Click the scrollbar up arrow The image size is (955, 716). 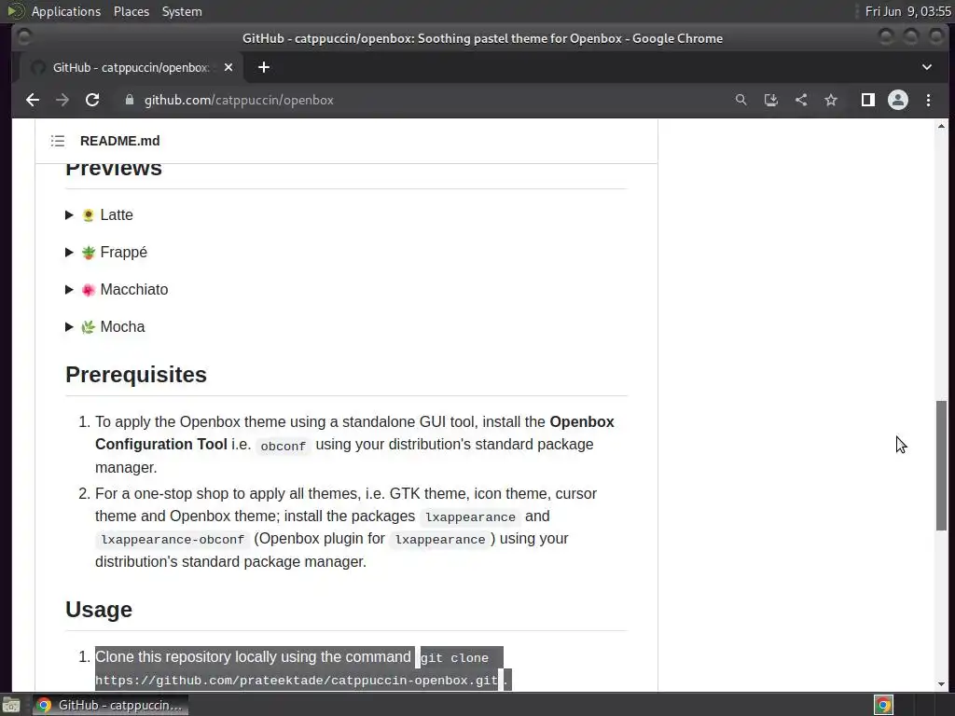tap(942, 127)
